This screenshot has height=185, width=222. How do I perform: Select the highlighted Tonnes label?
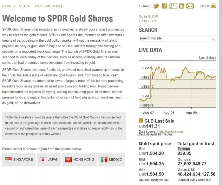pos(184,149)
